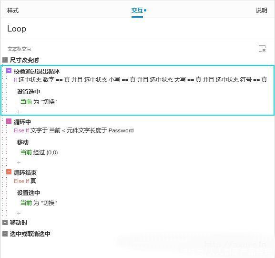Viewport: 275px width, 258px height.
Task: Collapse the orange 循环结束 case
Action: pos(9,172)
